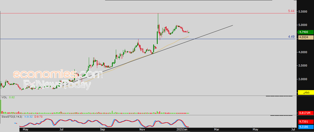Click the 0.82 volume reading

(12, 97)
